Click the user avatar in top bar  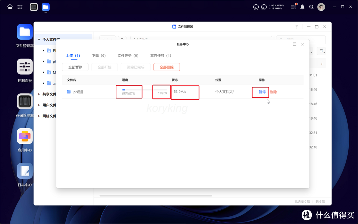click(321, 7)
